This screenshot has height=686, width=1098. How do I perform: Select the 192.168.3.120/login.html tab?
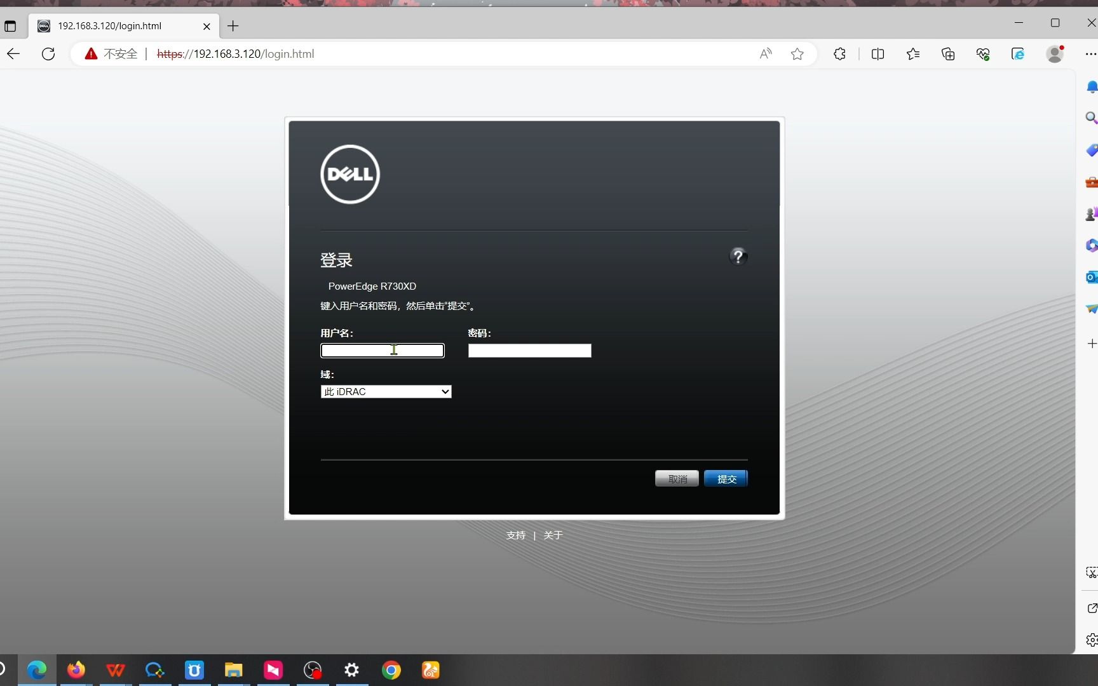point(124,26)
